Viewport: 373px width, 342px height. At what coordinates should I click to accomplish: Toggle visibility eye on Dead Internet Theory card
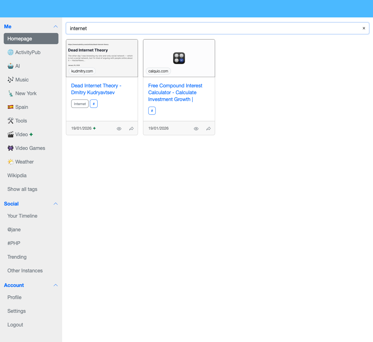tap(119, 128)
